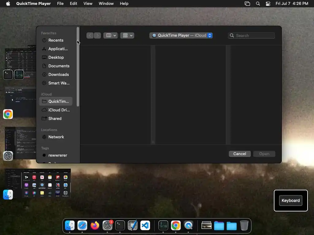
Task: Open System Settings from the Dock
Action: pos(108,226)
